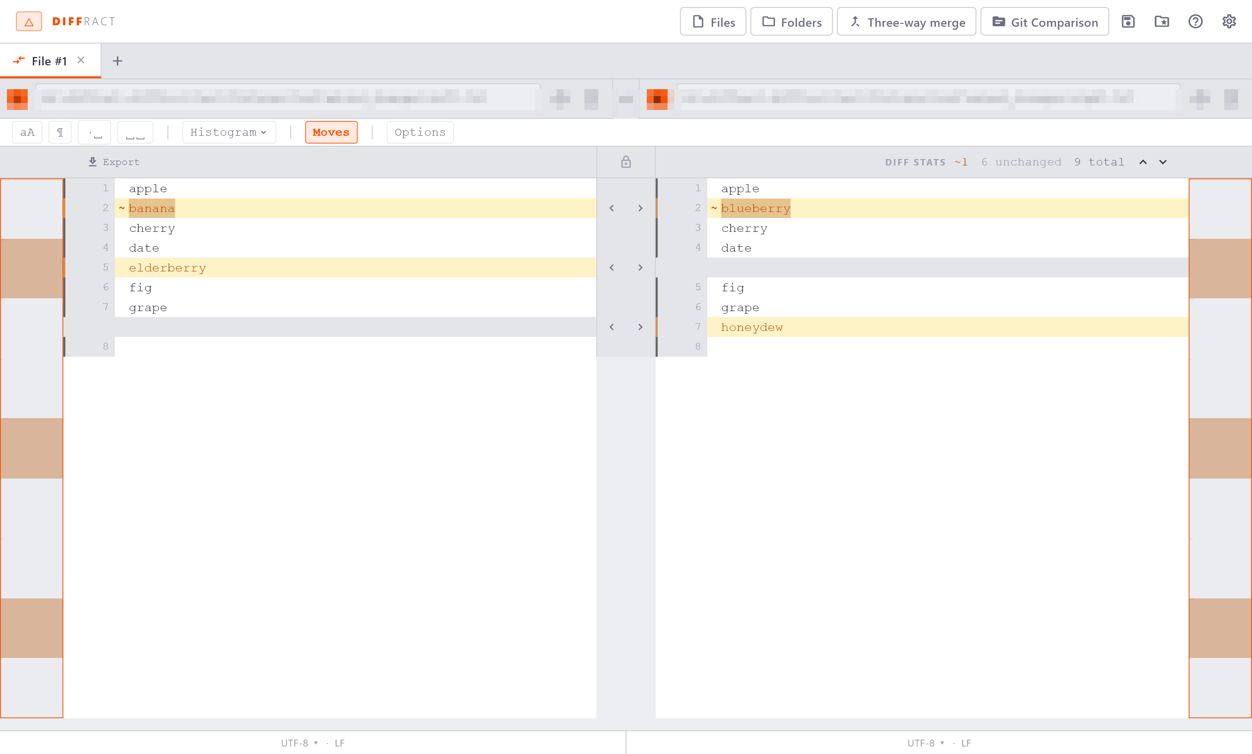Screen dimensions: 1252x754
Task: Click the right pane 'blueberry' line
Action: click(x=947, y=208)
